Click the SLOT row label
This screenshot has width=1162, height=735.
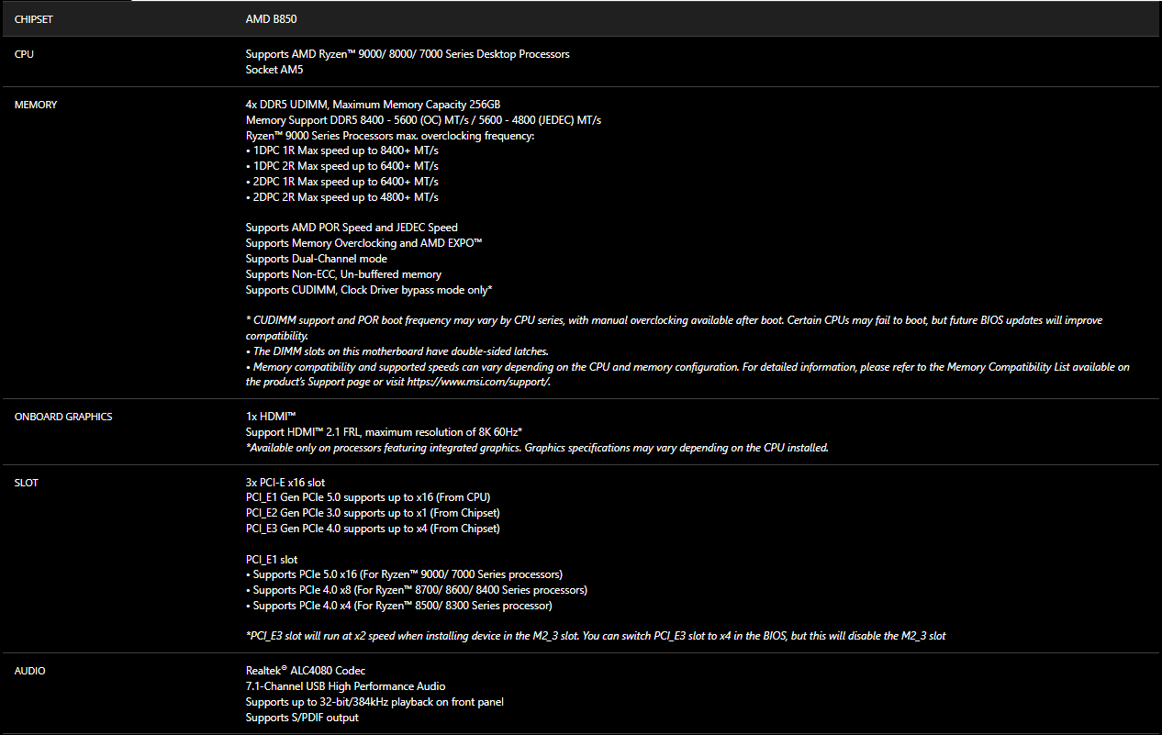coord(27,483)
